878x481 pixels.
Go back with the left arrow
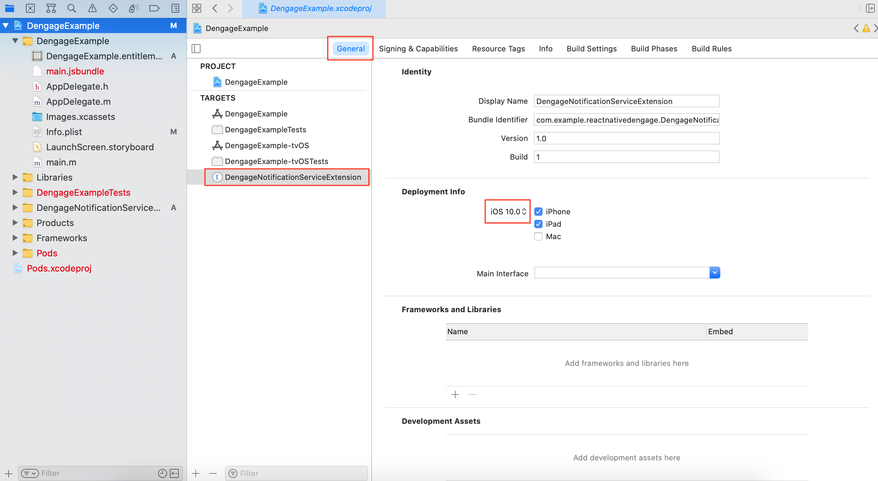pyautogui.click(x=215, y=8)
